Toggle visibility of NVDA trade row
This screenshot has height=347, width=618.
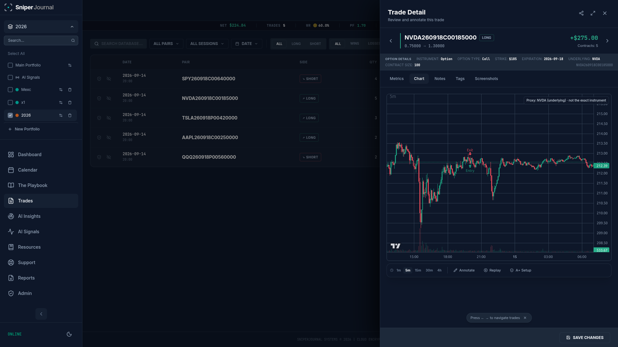pyautogui.click(x=109, y=98)
